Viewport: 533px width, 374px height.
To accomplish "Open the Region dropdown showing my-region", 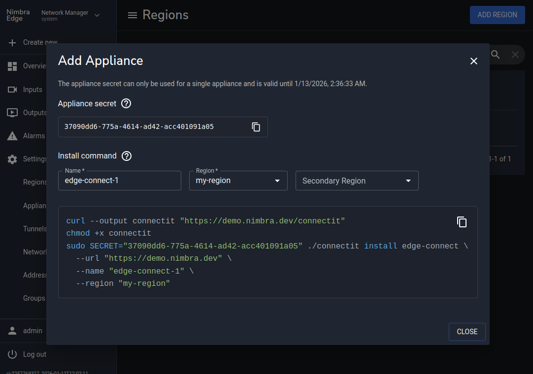I will tap(238, 181).
